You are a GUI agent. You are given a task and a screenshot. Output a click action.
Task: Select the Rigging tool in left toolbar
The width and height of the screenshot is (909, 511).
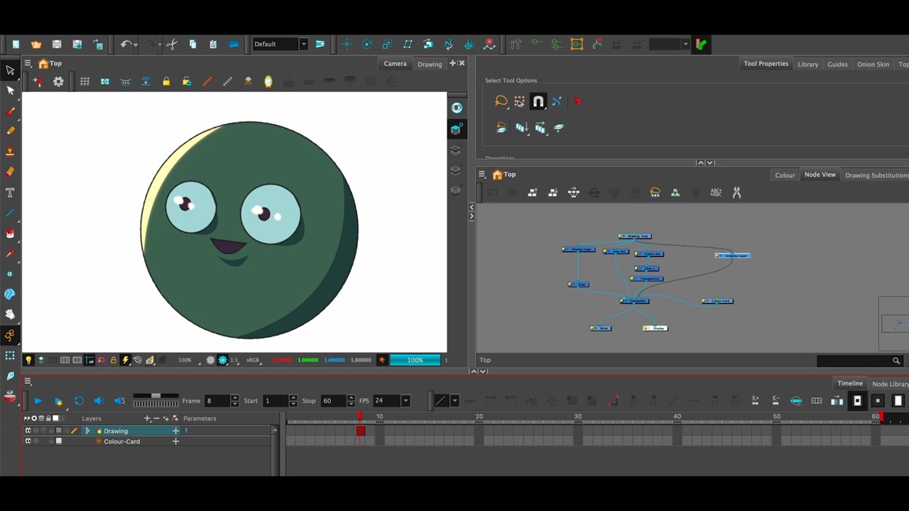(10, 335)
